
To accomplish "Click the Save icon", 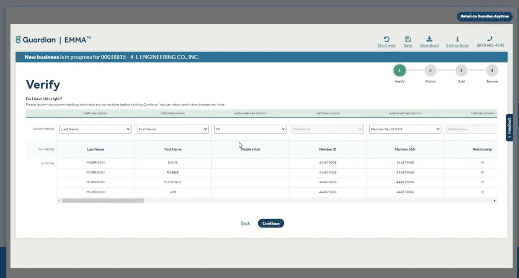I will coord(408,39).
